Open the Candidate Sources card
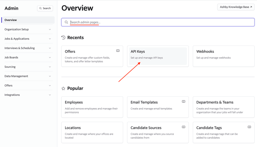257x147 pixels. (158, 132)
